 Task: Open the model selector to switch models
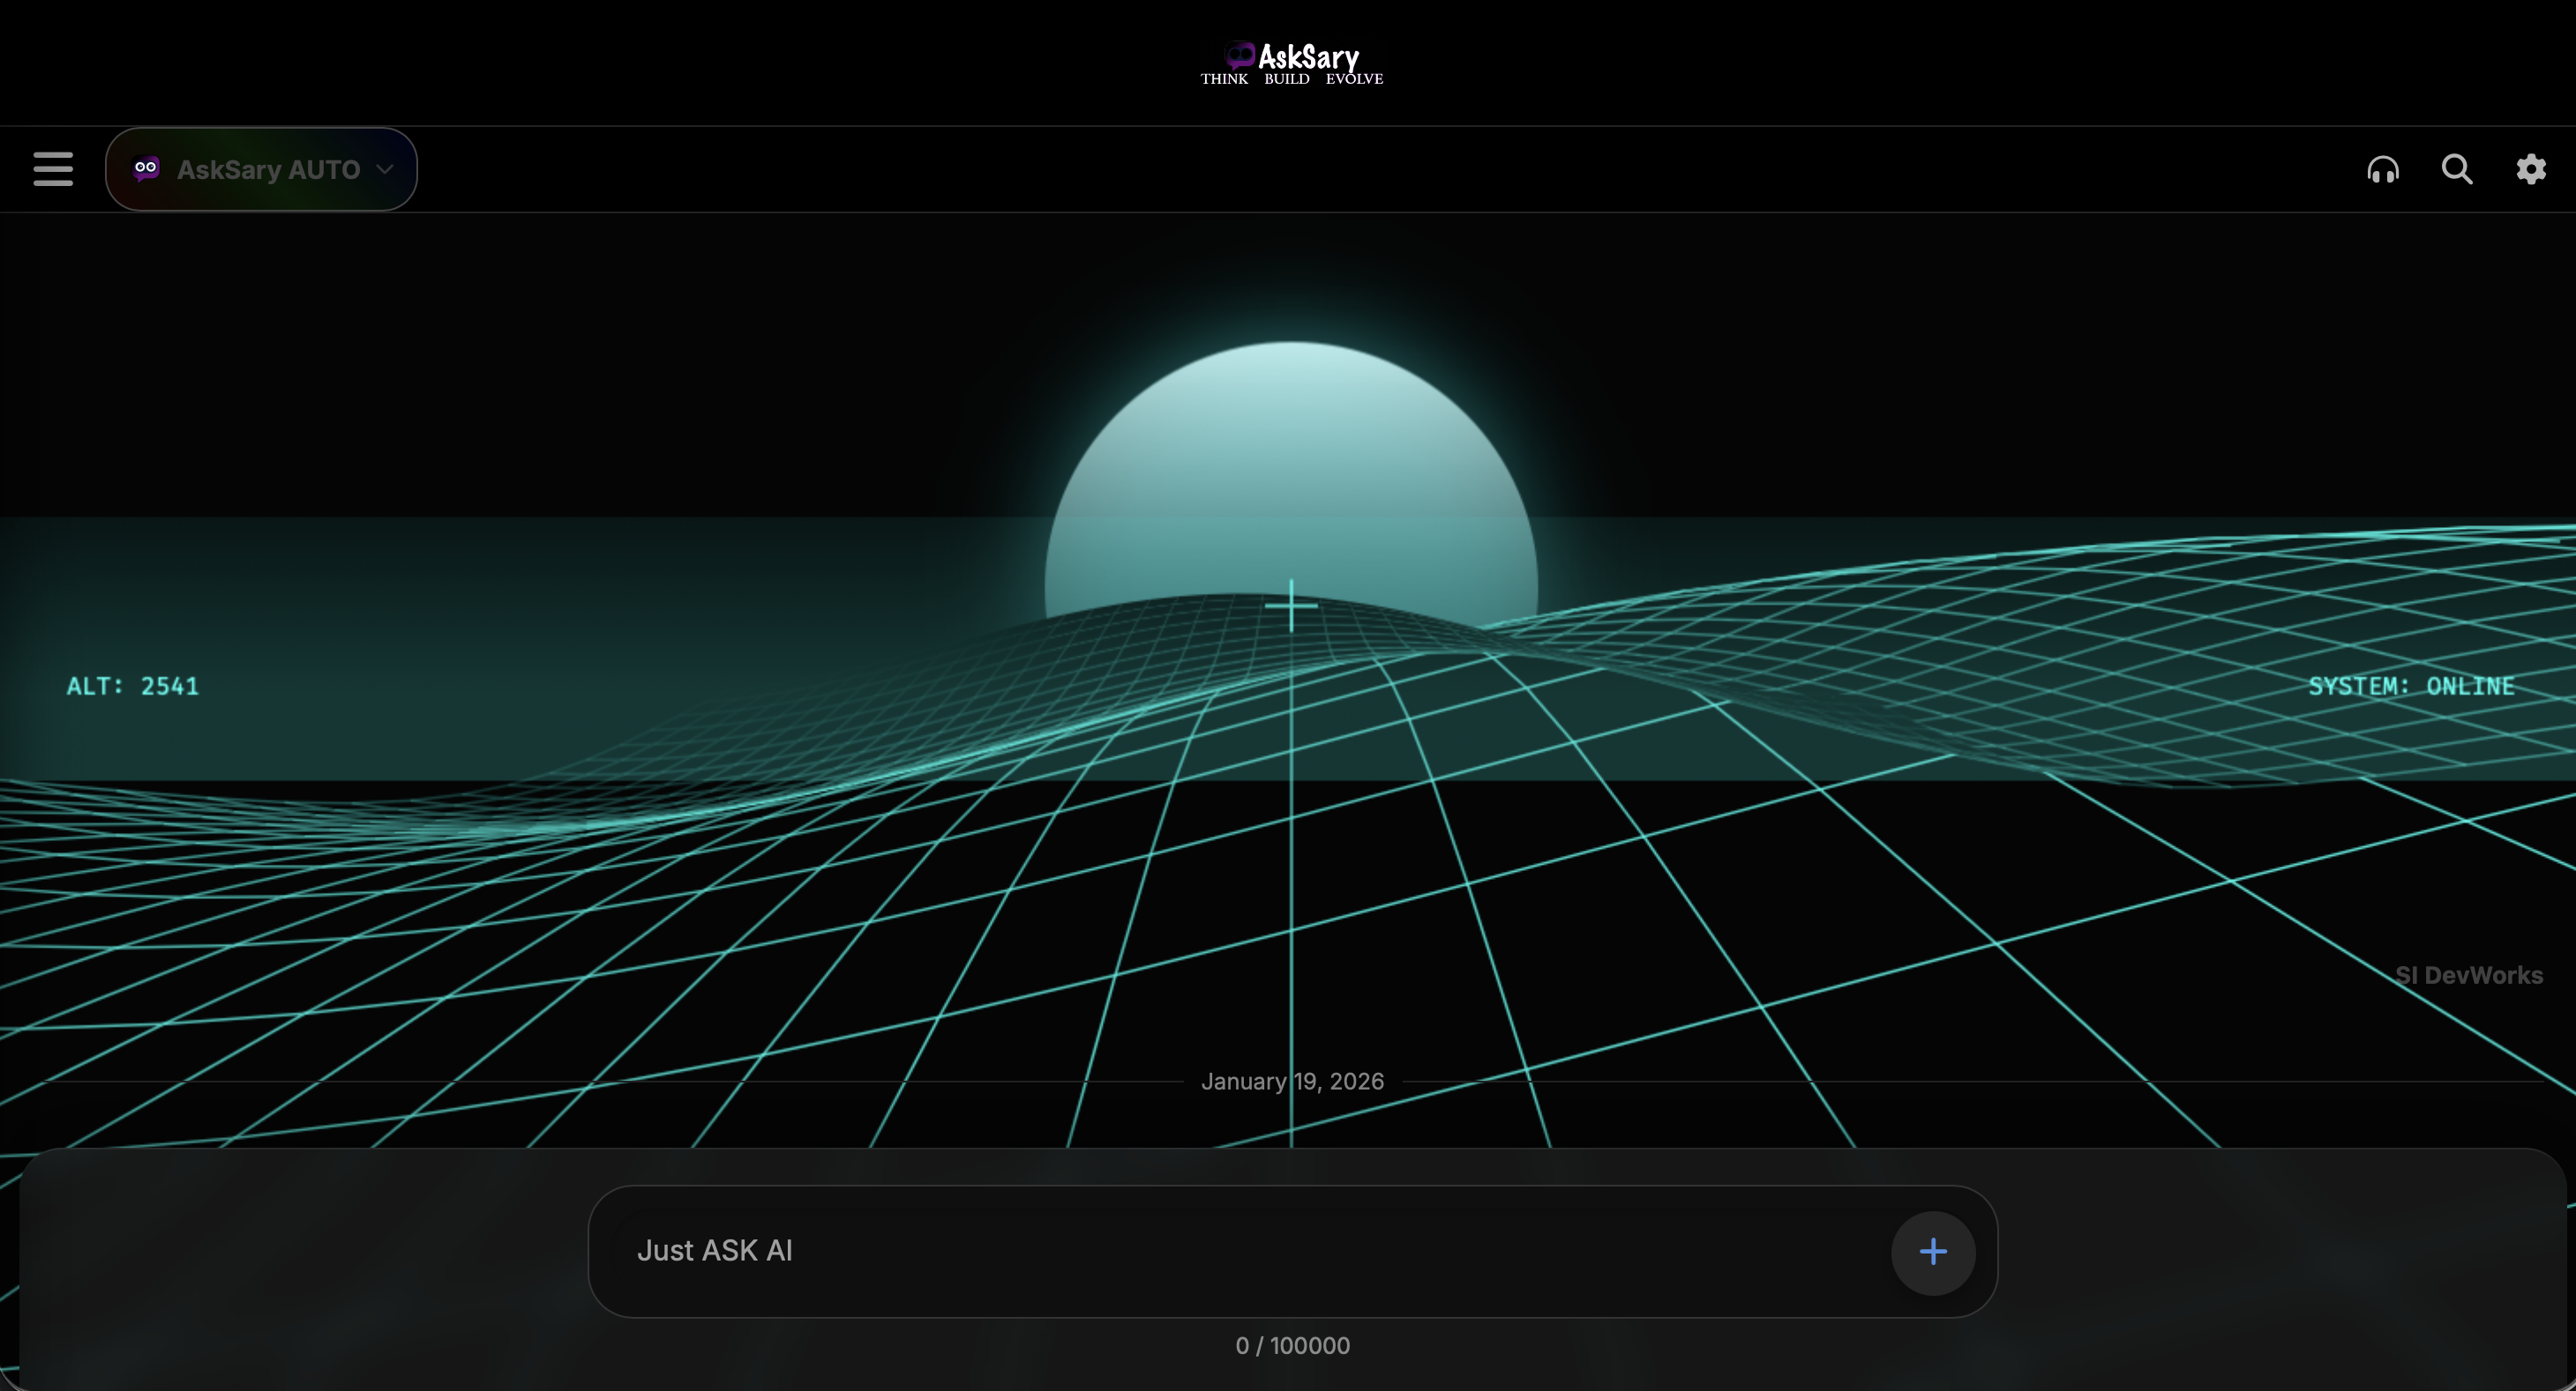[x=262, y=169]
